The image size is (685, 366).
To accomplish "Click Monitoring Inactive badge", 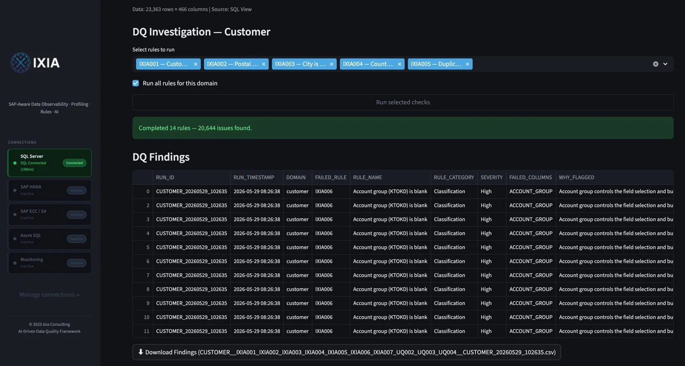I will [x=76, y=263].
